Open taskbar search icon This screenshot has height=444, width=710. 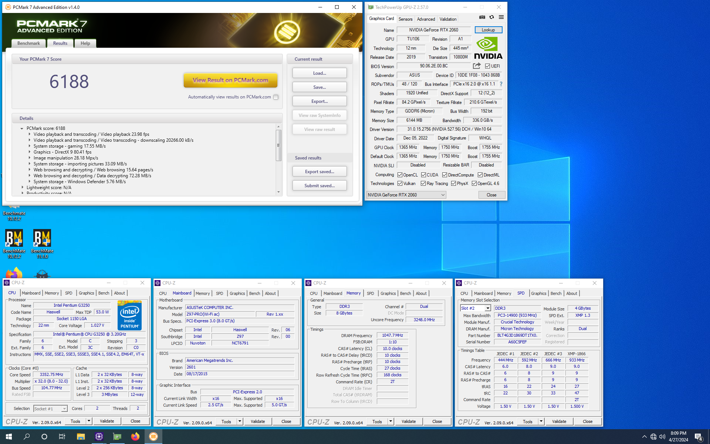(27, 437)
